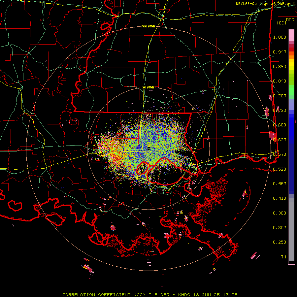This screenshot has width=297, height=297.
Task: Click the 0.893 scale value
Action: coord(280,66)
